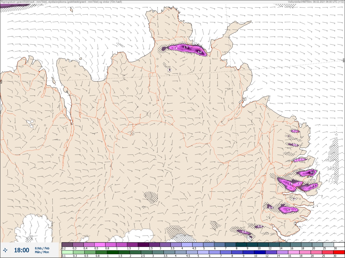Viewport: 345px width, 258px height.
Task: Select the dark mauve 0.2 swatch in upper legend
Action: click(x=67, y=245)
